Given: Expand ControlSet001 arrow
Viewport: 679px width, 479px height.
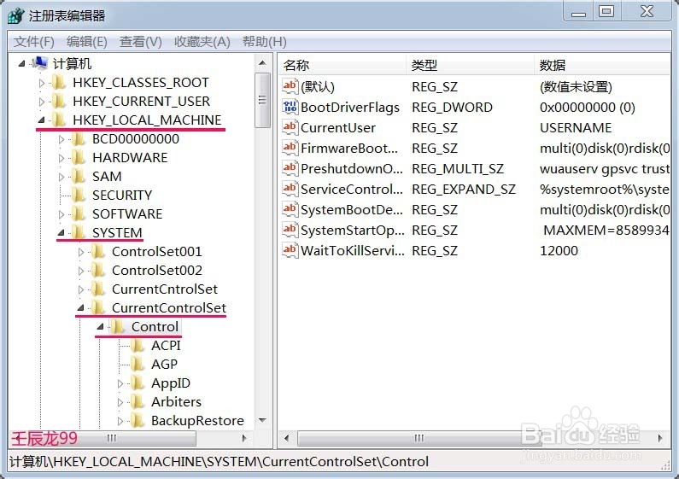Looking at the screenshot, I should [81, 252].
